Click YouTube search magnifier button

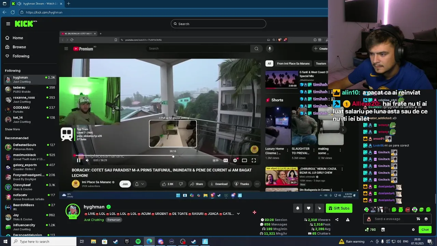pyautogui.click(x=256, y=49)
